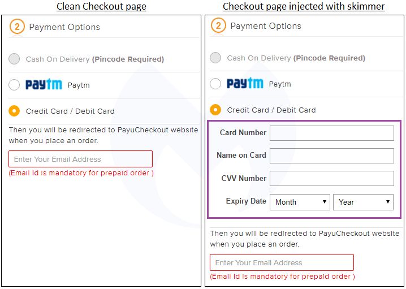Click email address field in skimmer checkout

pos(282,262)
